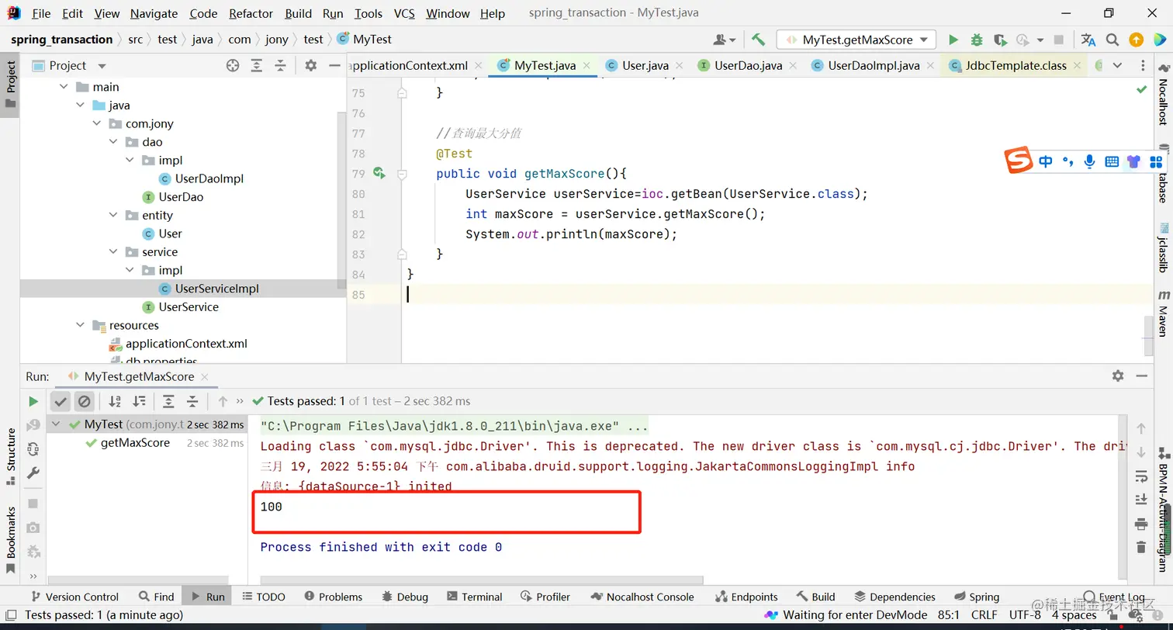Viewport: 1173px width, 630px height.
Task: Rerun tests in Run panel
Action: coord(33,401)
